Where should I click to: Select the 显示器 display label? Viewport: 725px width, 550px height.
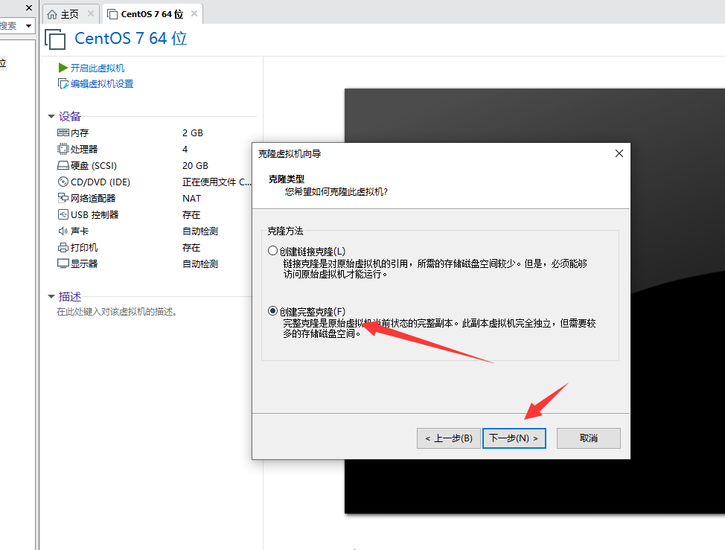[84, 264]
